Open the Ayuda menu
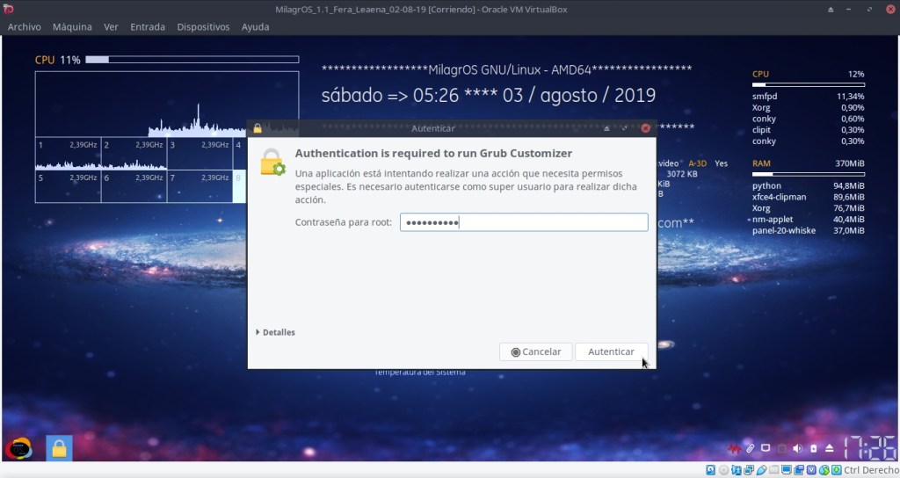 pos(256,27)
